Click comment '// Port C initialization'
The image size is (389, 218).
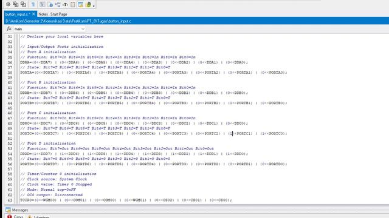click(48, 113)
